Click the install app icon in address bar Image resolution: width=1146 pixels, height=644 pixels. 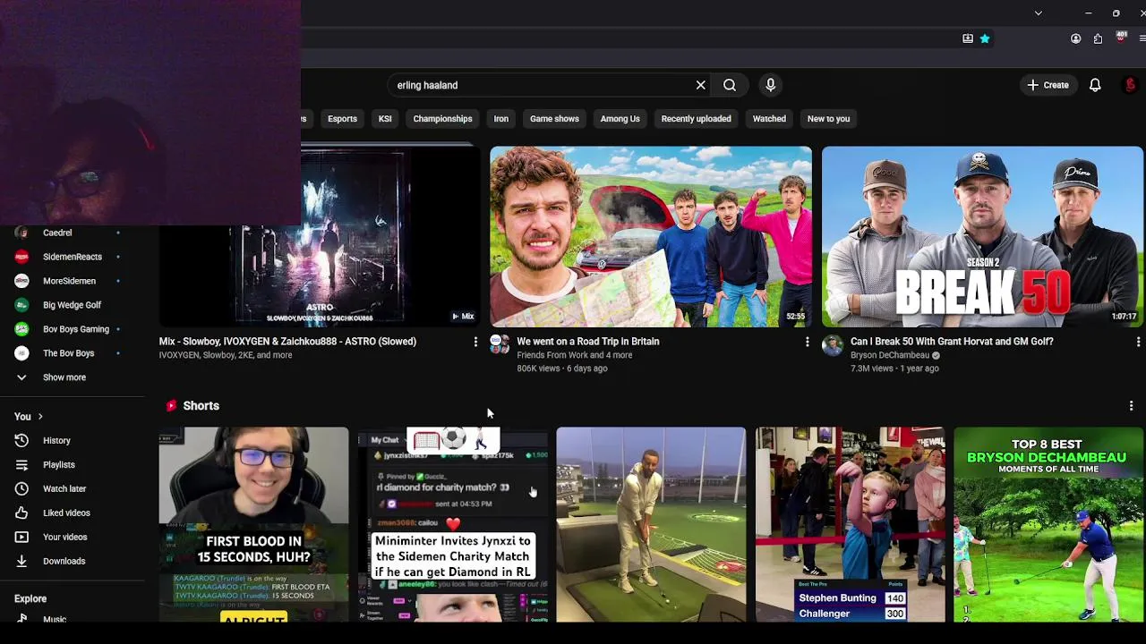[x=968, y=38]
